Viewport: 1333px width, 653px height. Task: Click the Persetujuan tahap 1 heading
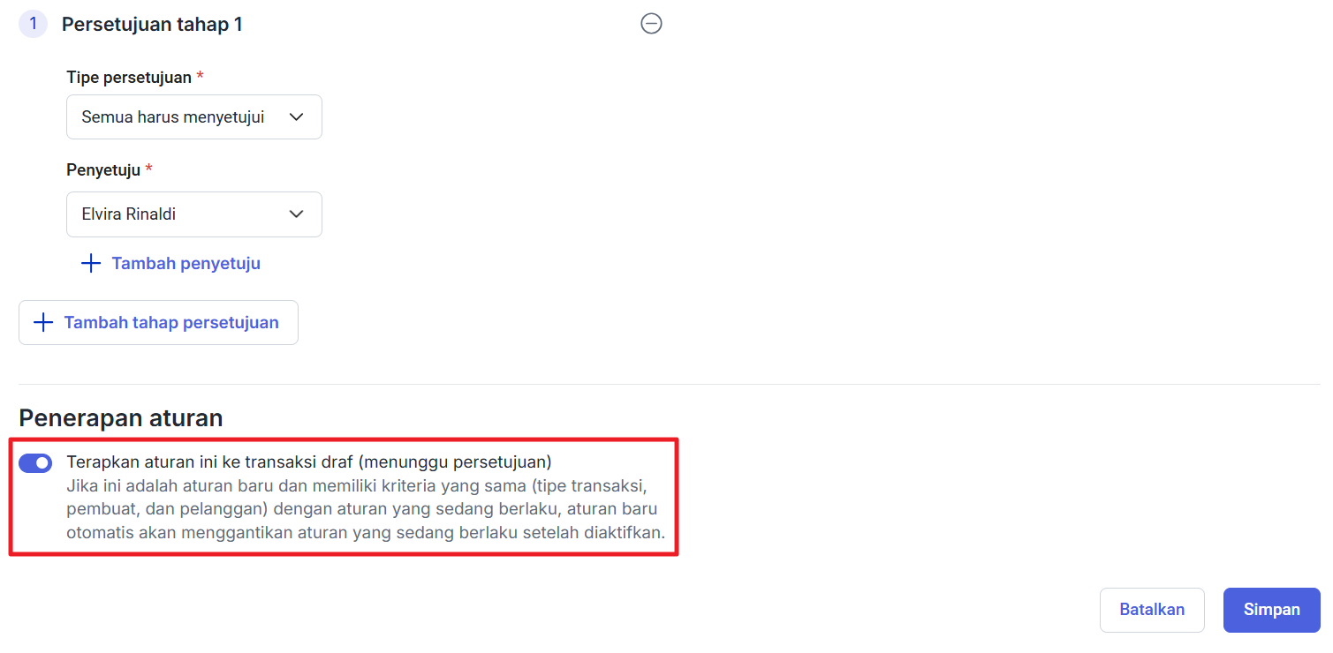click(152, 25)
